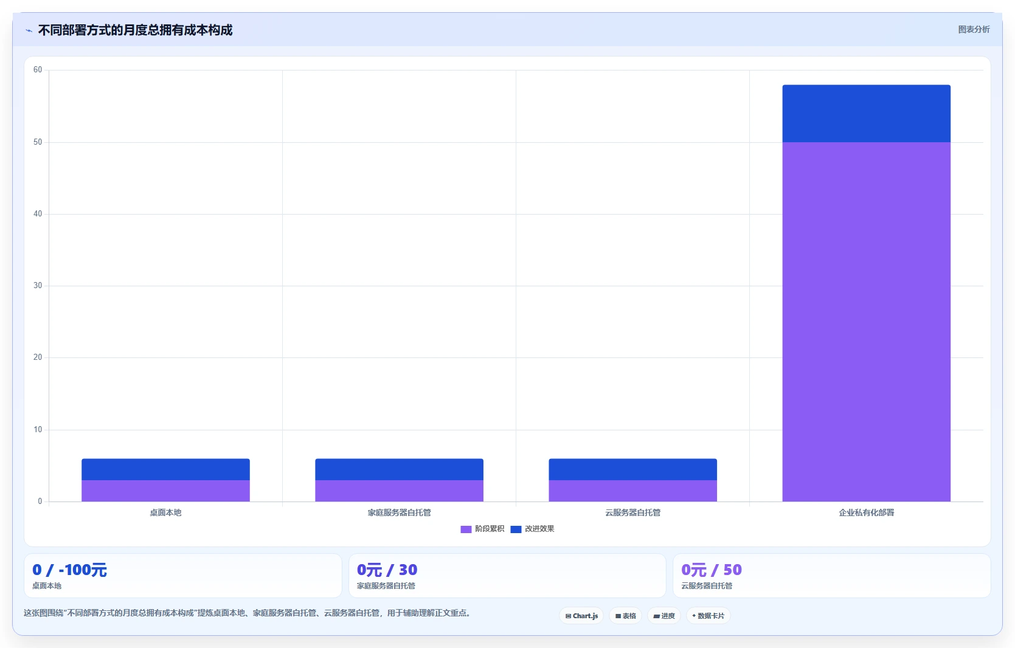Click the blue segment of 桌面本地 bar
Viewport: 1015px width, 648px height.
click(165, 469)
